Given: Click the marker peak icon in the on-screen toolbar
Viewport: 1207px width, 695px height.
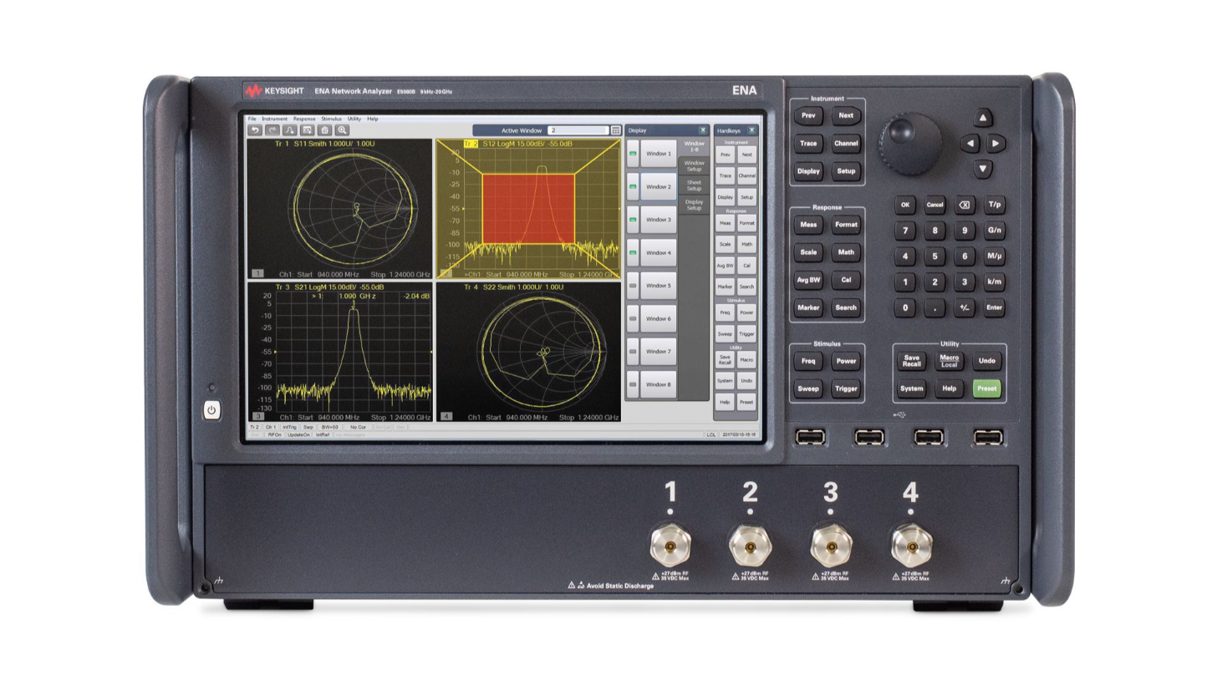Looking at the screenshot, I should pyautogui.click(x=290, y=130).
